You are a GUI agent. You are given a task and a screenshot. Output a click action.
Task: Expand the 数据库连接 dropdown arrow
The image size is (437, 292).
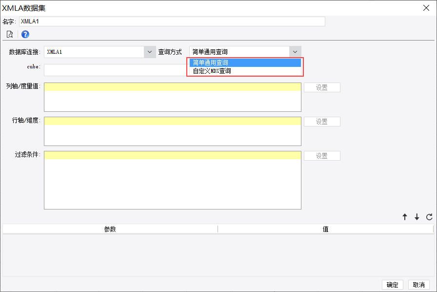click(150, 52)
